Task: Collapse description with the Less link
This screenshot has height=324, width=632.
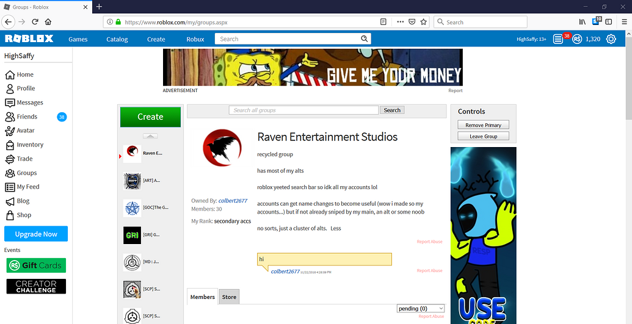Action: pos(336,228)
